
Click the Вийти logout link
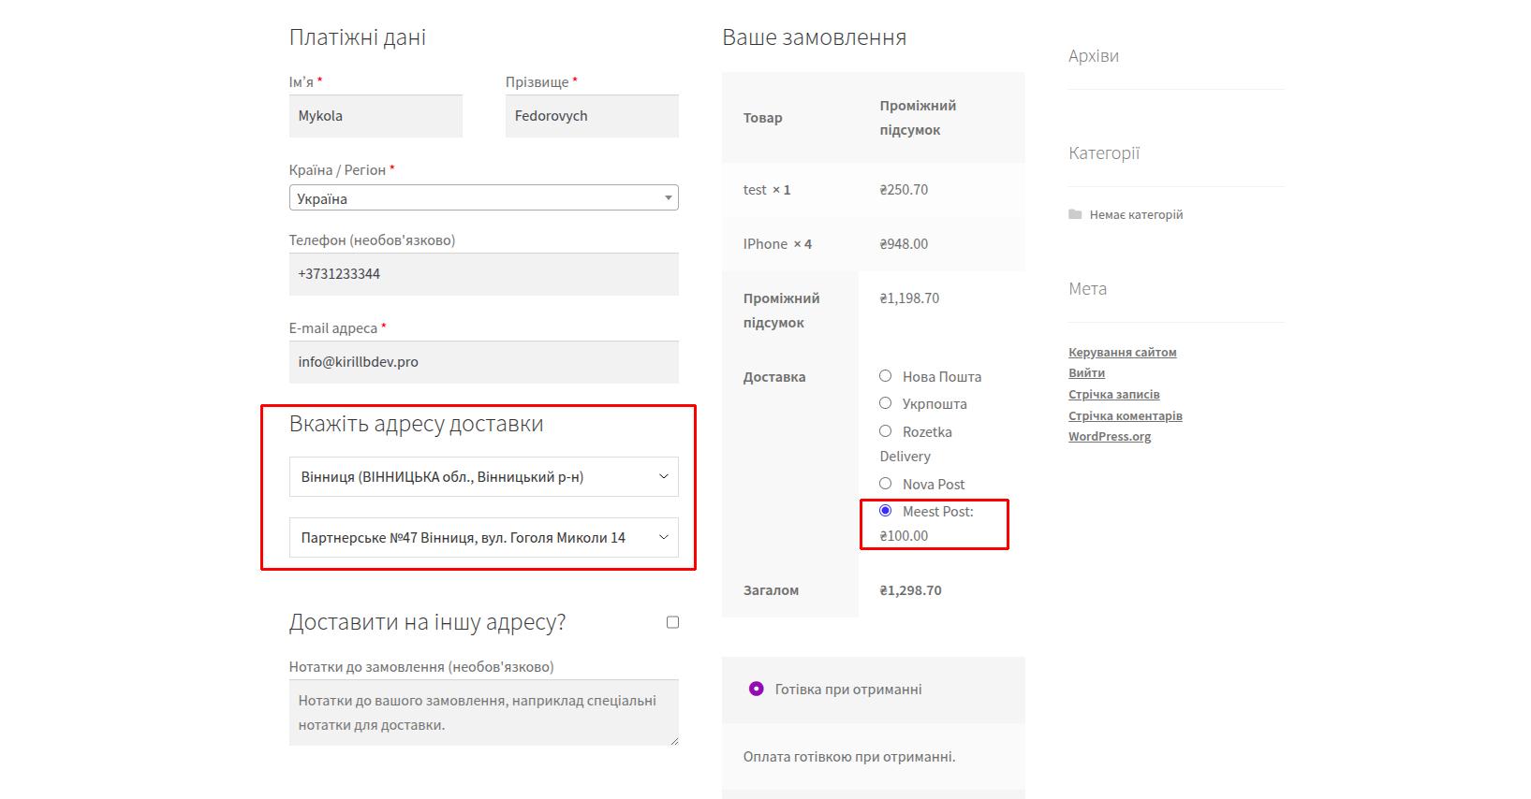(1086, 373)
